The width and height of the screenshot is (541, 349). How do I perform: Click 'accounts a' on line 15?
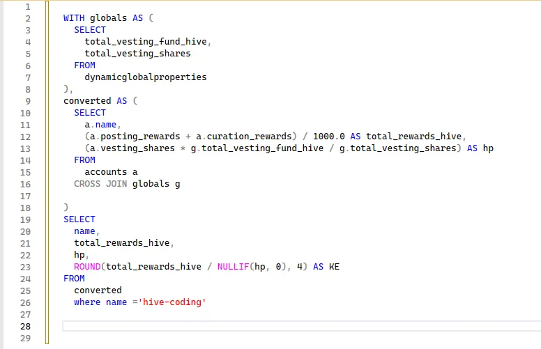tap(111, 172)
